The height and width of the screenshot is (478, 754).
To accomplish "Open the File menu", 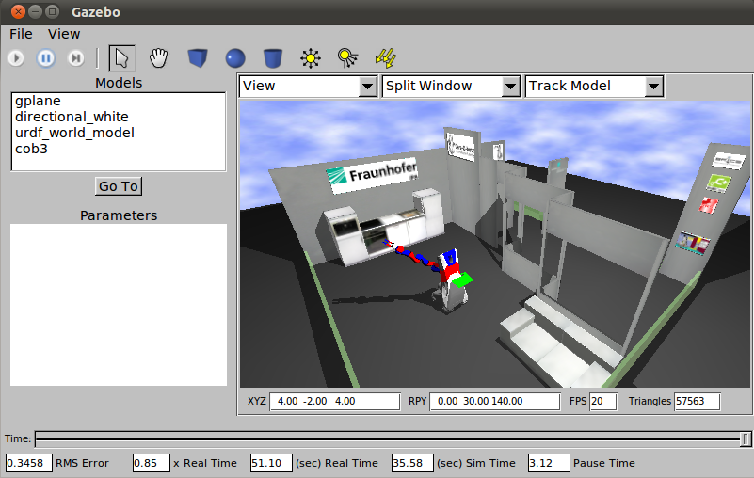I will [x=21, y=34].
